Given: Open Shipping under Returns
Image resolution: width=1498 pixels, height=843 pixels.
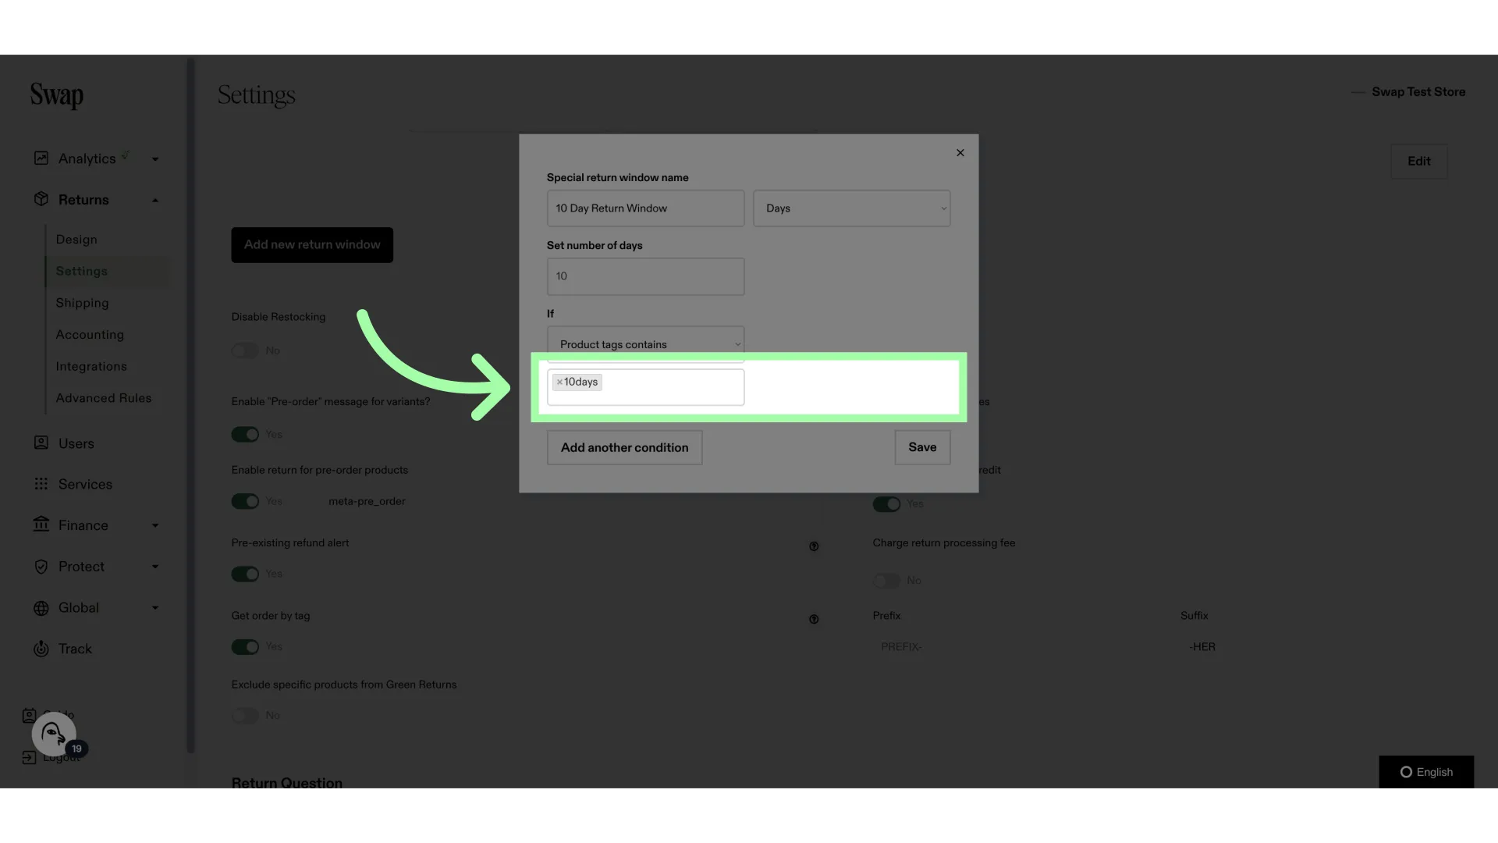Looking at the screenshot, I should coord(82,303).
